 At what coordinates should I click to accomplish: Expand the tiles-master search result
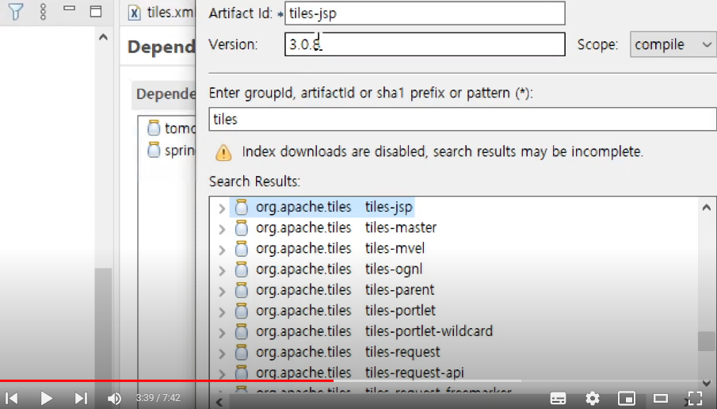click(x=222, y=229)
